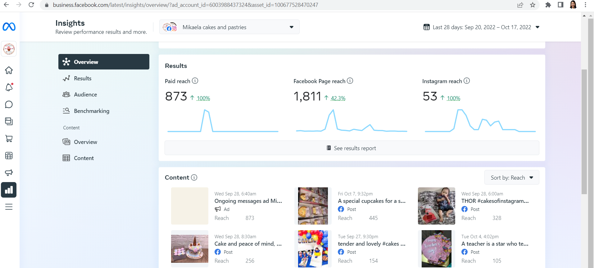Click the cupcakes boxes post thumbnail
The image size is (594, 268).
[x=313, y=206]
